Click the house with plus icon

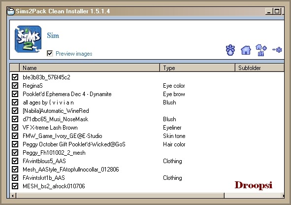[x=261, y=50]
